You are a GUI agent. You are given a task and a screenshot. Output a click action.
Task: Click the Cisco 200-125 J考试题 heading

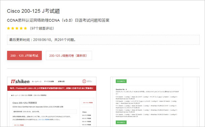pyautogui.click(x=33, y=11)
